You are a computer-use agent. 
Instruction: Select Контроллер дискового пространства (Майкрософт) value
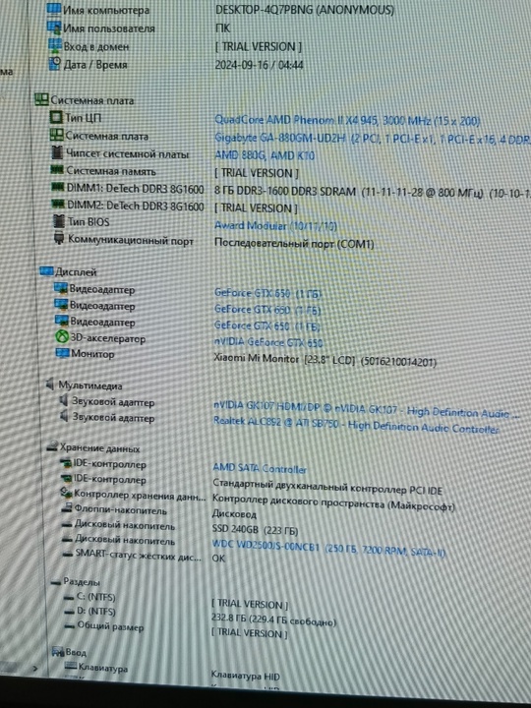[x=333, y=502]
